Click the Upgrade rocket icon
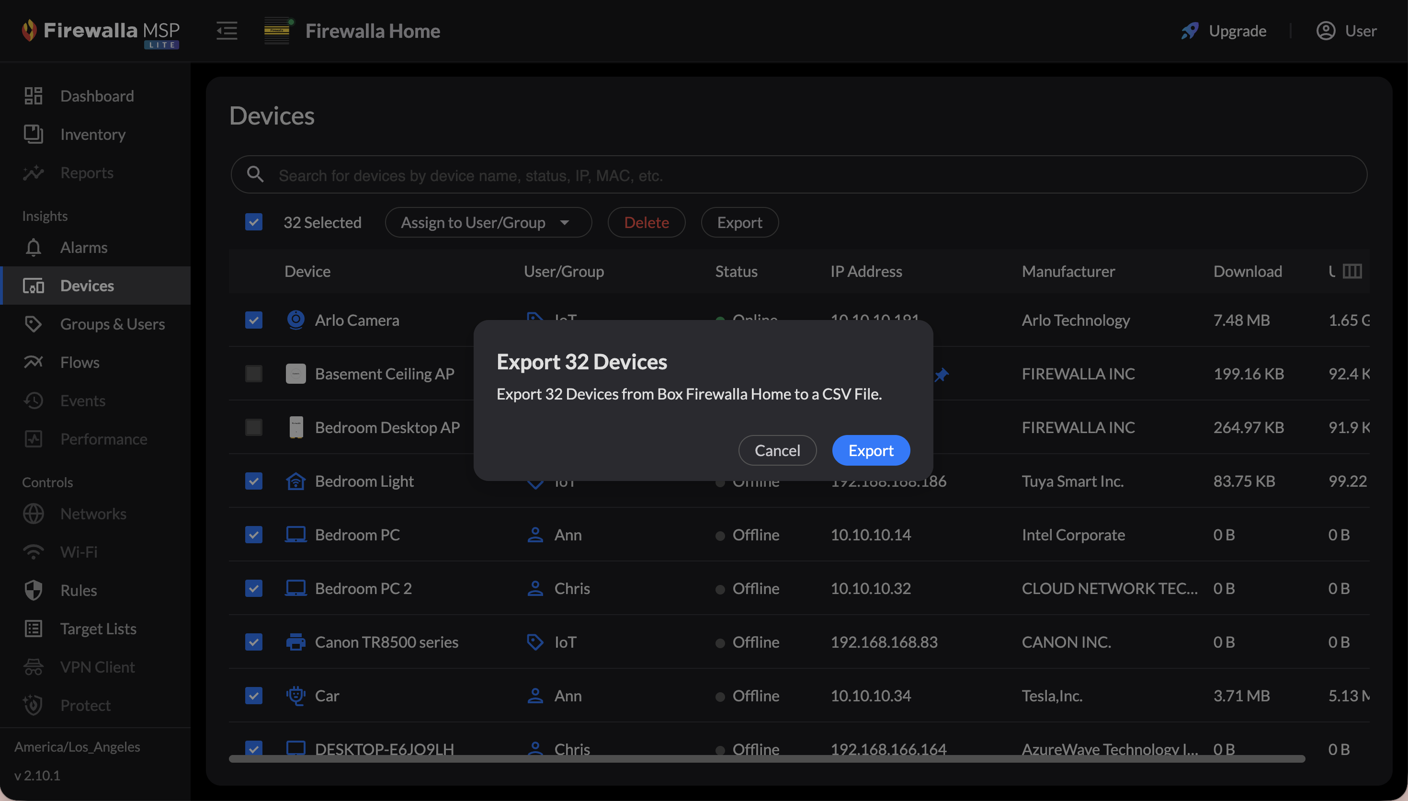The width and height of the screenshot is (1408, 801). 1190,31
